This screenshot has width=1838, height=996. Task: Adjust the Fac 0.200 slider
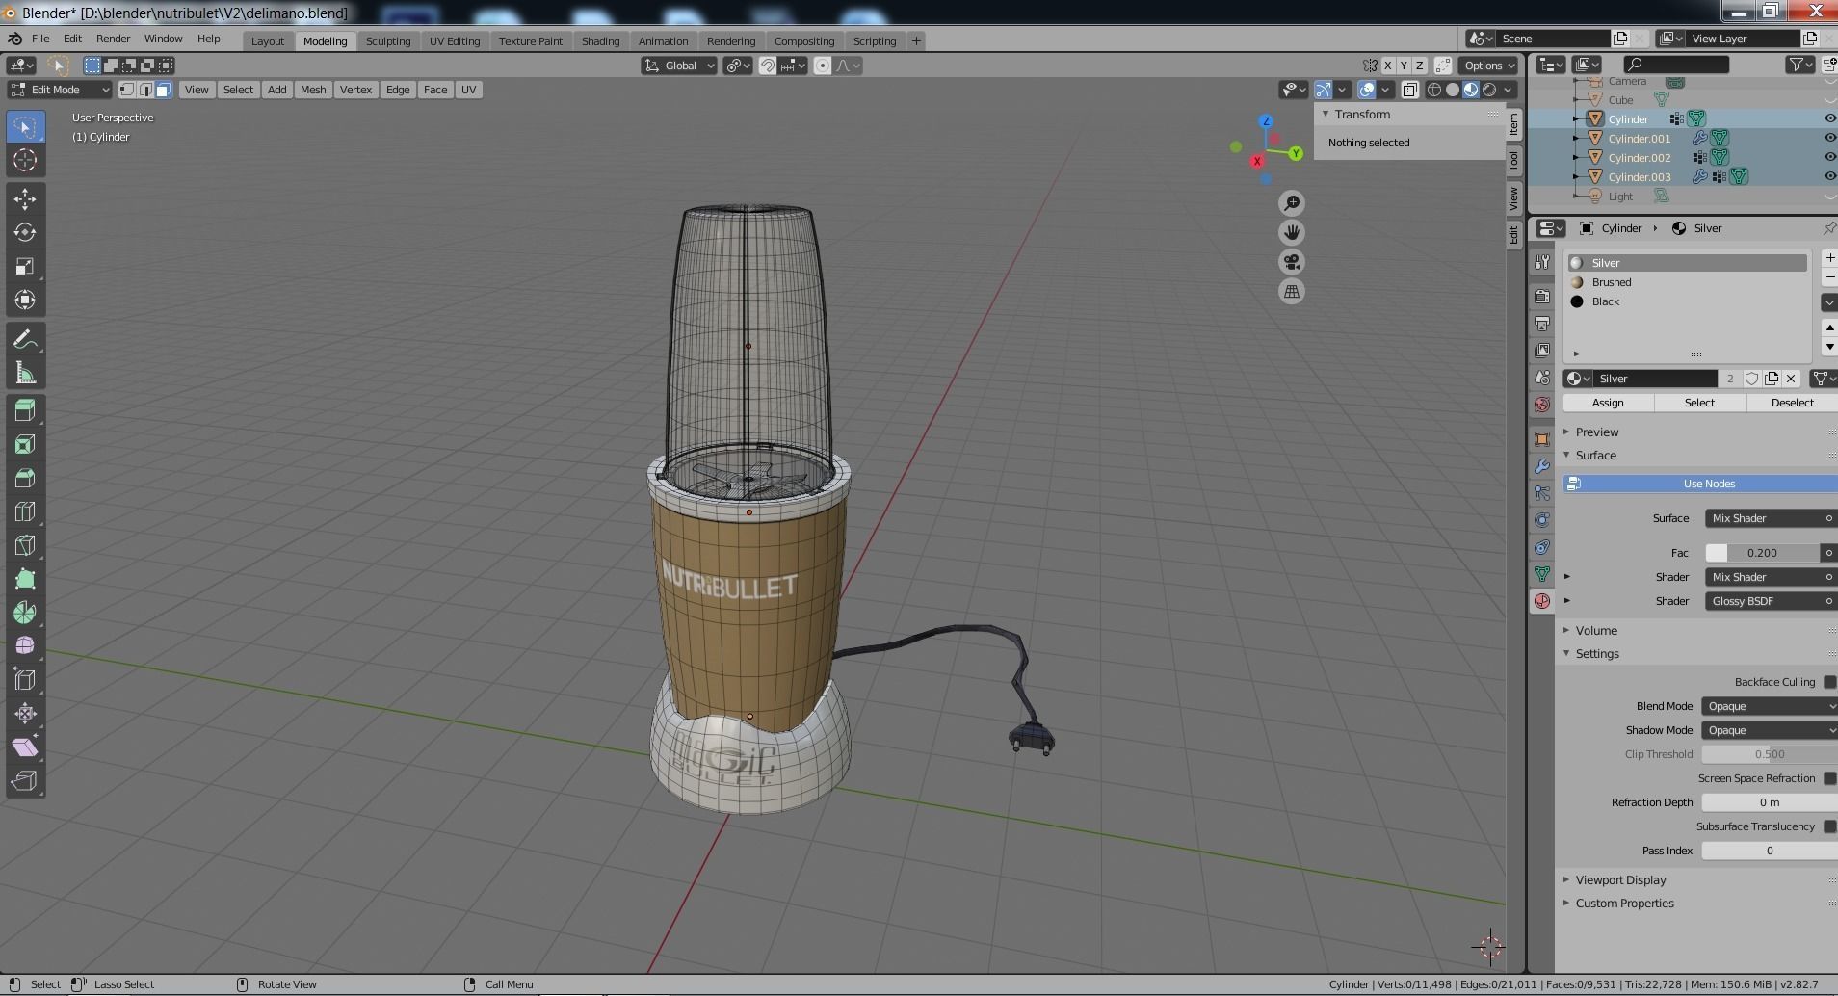tap(1762, 553)
